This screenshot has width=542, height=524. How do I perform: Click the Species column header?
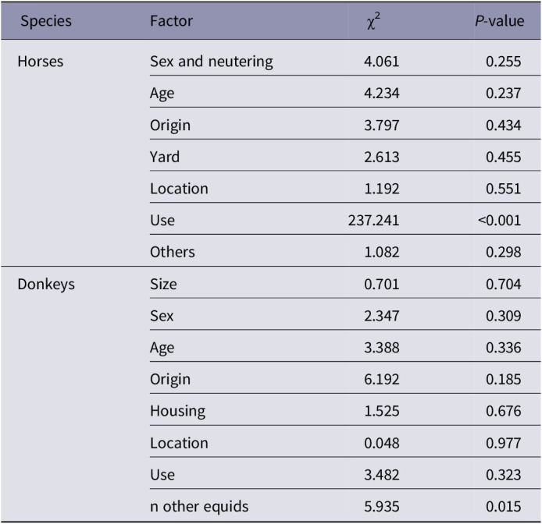click(46, 21)
